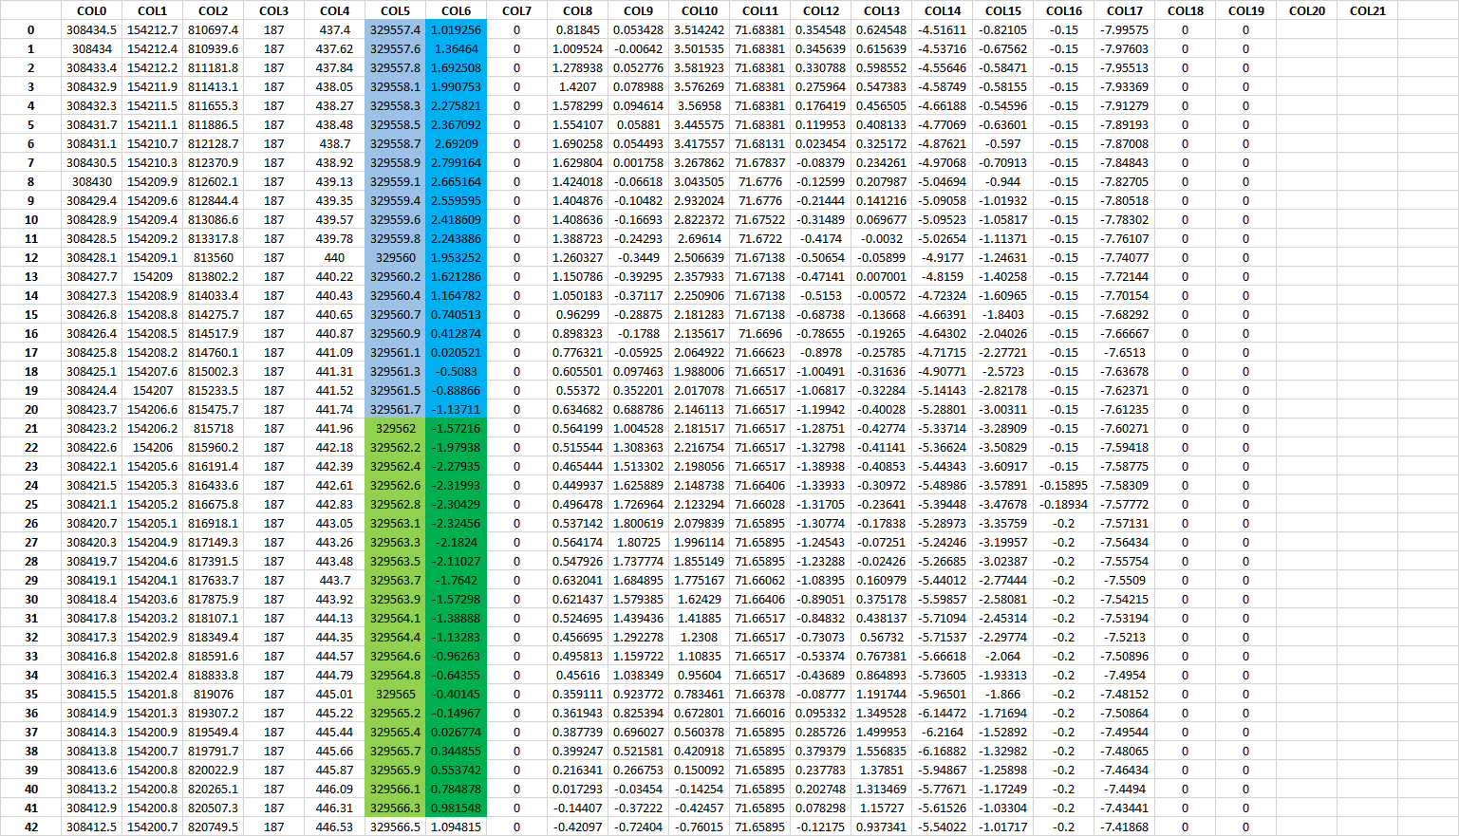Select the green cell with value 329562

click(395, 428)
